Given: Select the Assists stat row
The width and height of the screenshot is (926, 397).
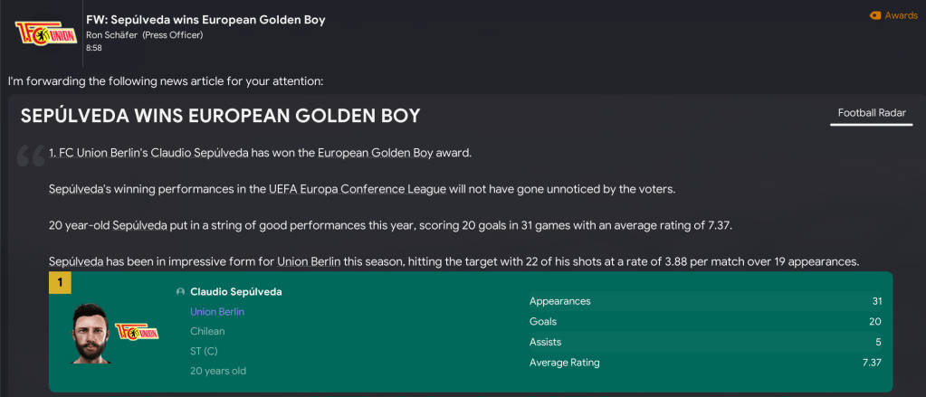Looking at the screenshot, I should point(704,342).
